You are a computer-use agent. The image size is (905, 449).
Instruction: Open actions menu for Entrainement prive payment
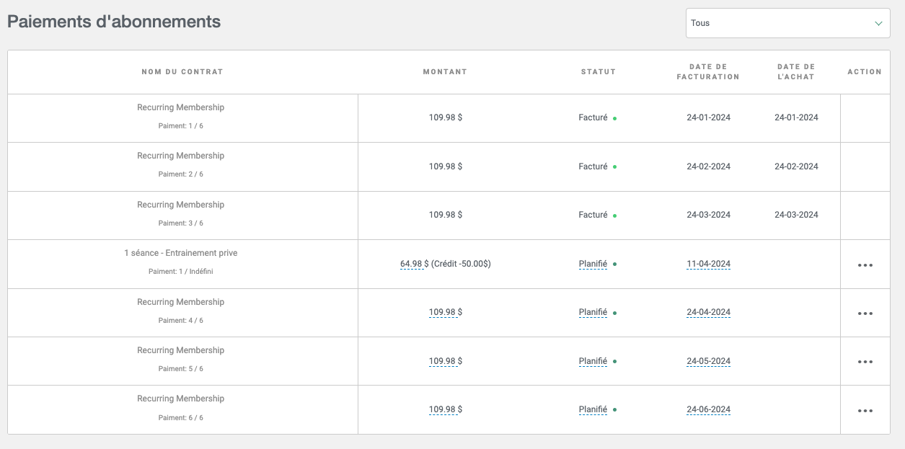[865, 265]
